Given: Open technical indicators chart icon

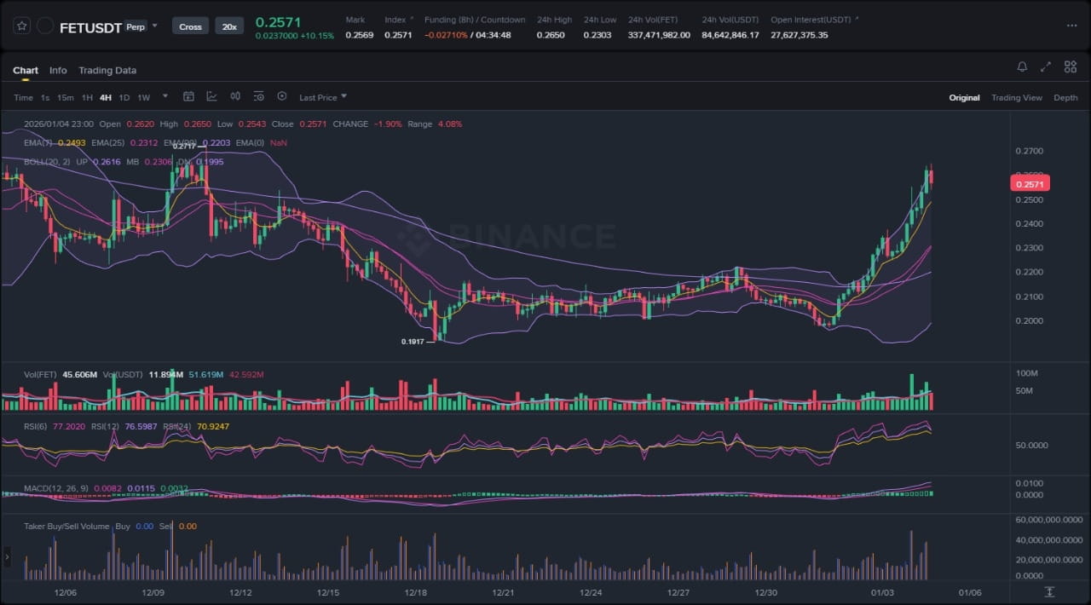Looking at the screenshot, I should [211, 96].
